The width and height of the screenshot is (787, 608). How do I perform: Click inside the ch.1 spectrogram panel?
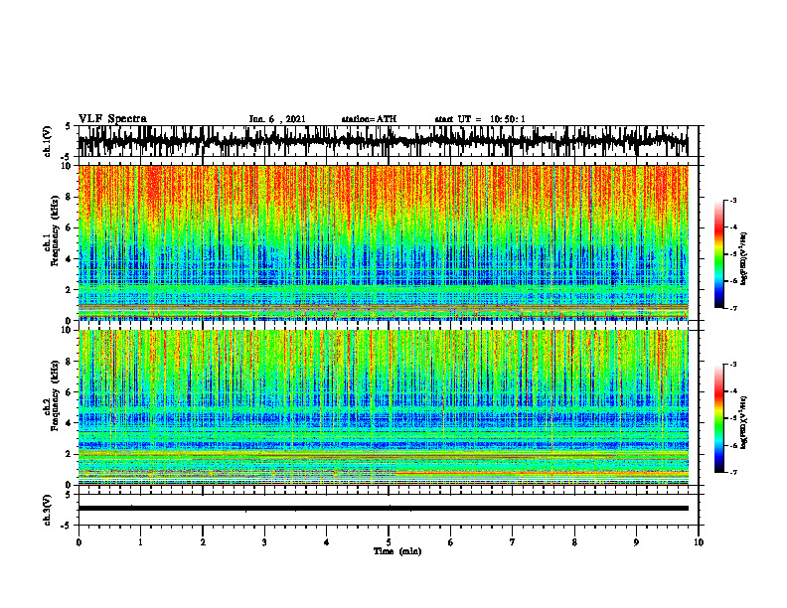point(383,242)
